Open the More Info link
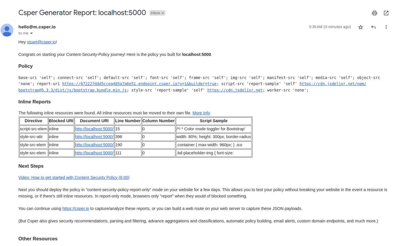The image size is (394, 246). tap(201, 113)
